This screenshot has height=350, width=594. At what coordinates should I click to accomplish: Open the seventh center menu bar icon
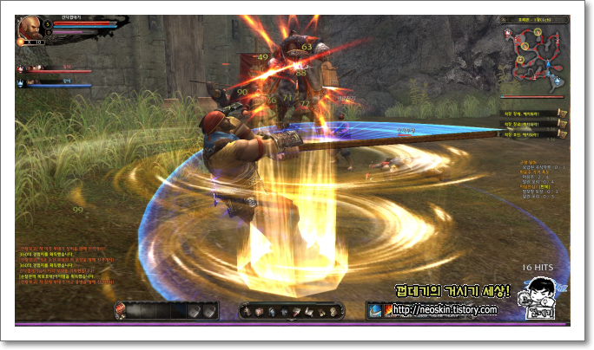pos(321,312)
